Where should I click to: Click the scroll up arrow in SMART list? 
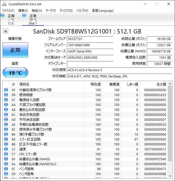[170, 84]
